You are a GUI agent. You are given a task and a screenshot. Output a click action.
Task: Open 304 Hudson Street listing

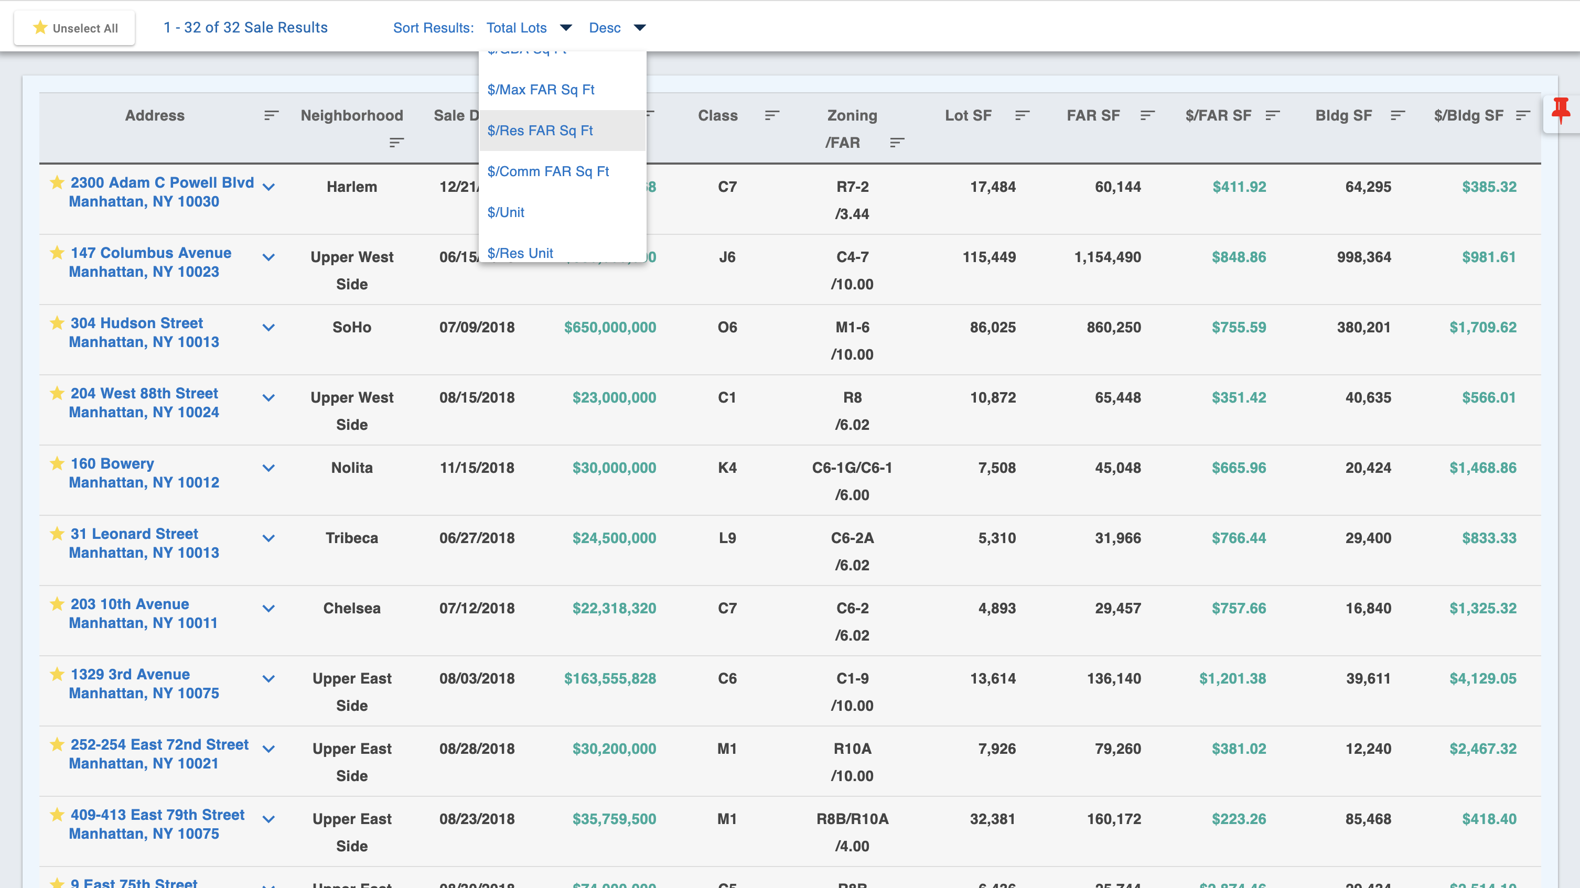coord(144,332)
